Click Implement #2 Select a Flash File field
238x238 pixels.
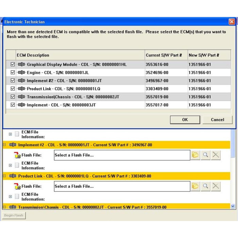coord(122,155)
